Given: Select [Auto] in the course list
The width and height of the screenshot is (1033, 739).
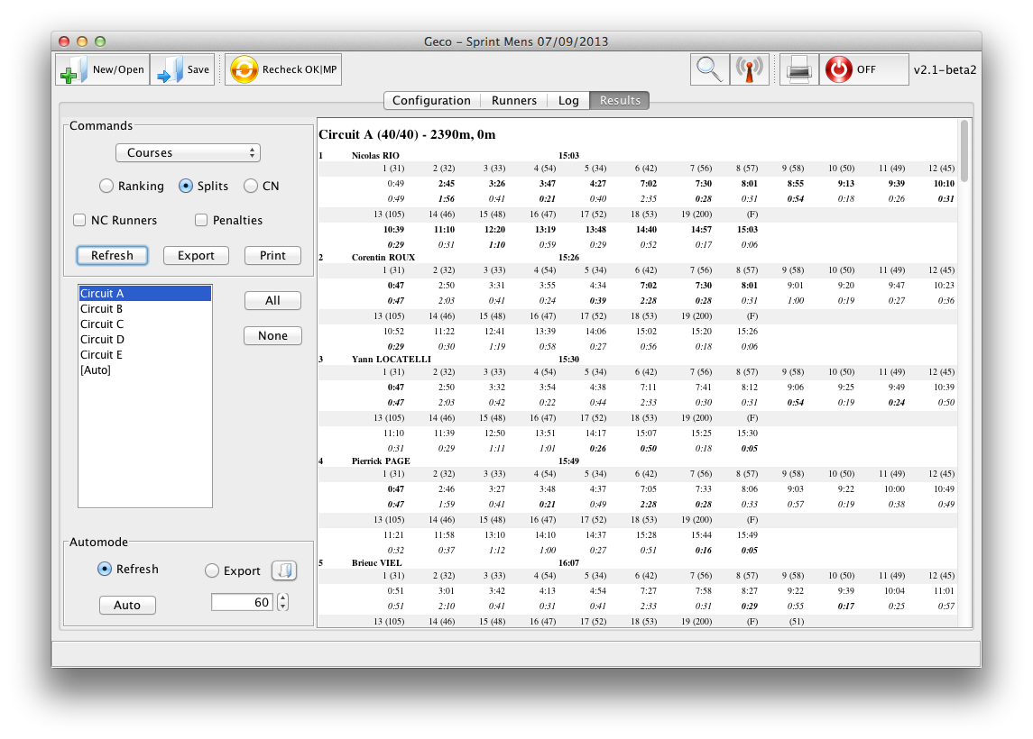Looking at the screenshot, I should click(145, 369).
